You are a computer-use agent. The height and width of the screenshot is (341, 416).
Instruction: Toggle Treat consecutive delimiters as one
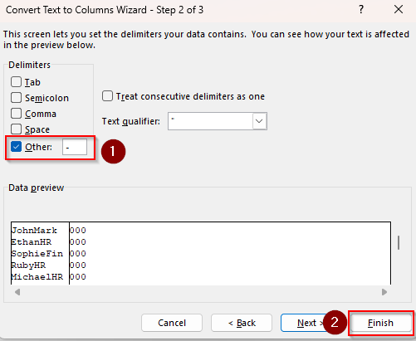point(107,96)
